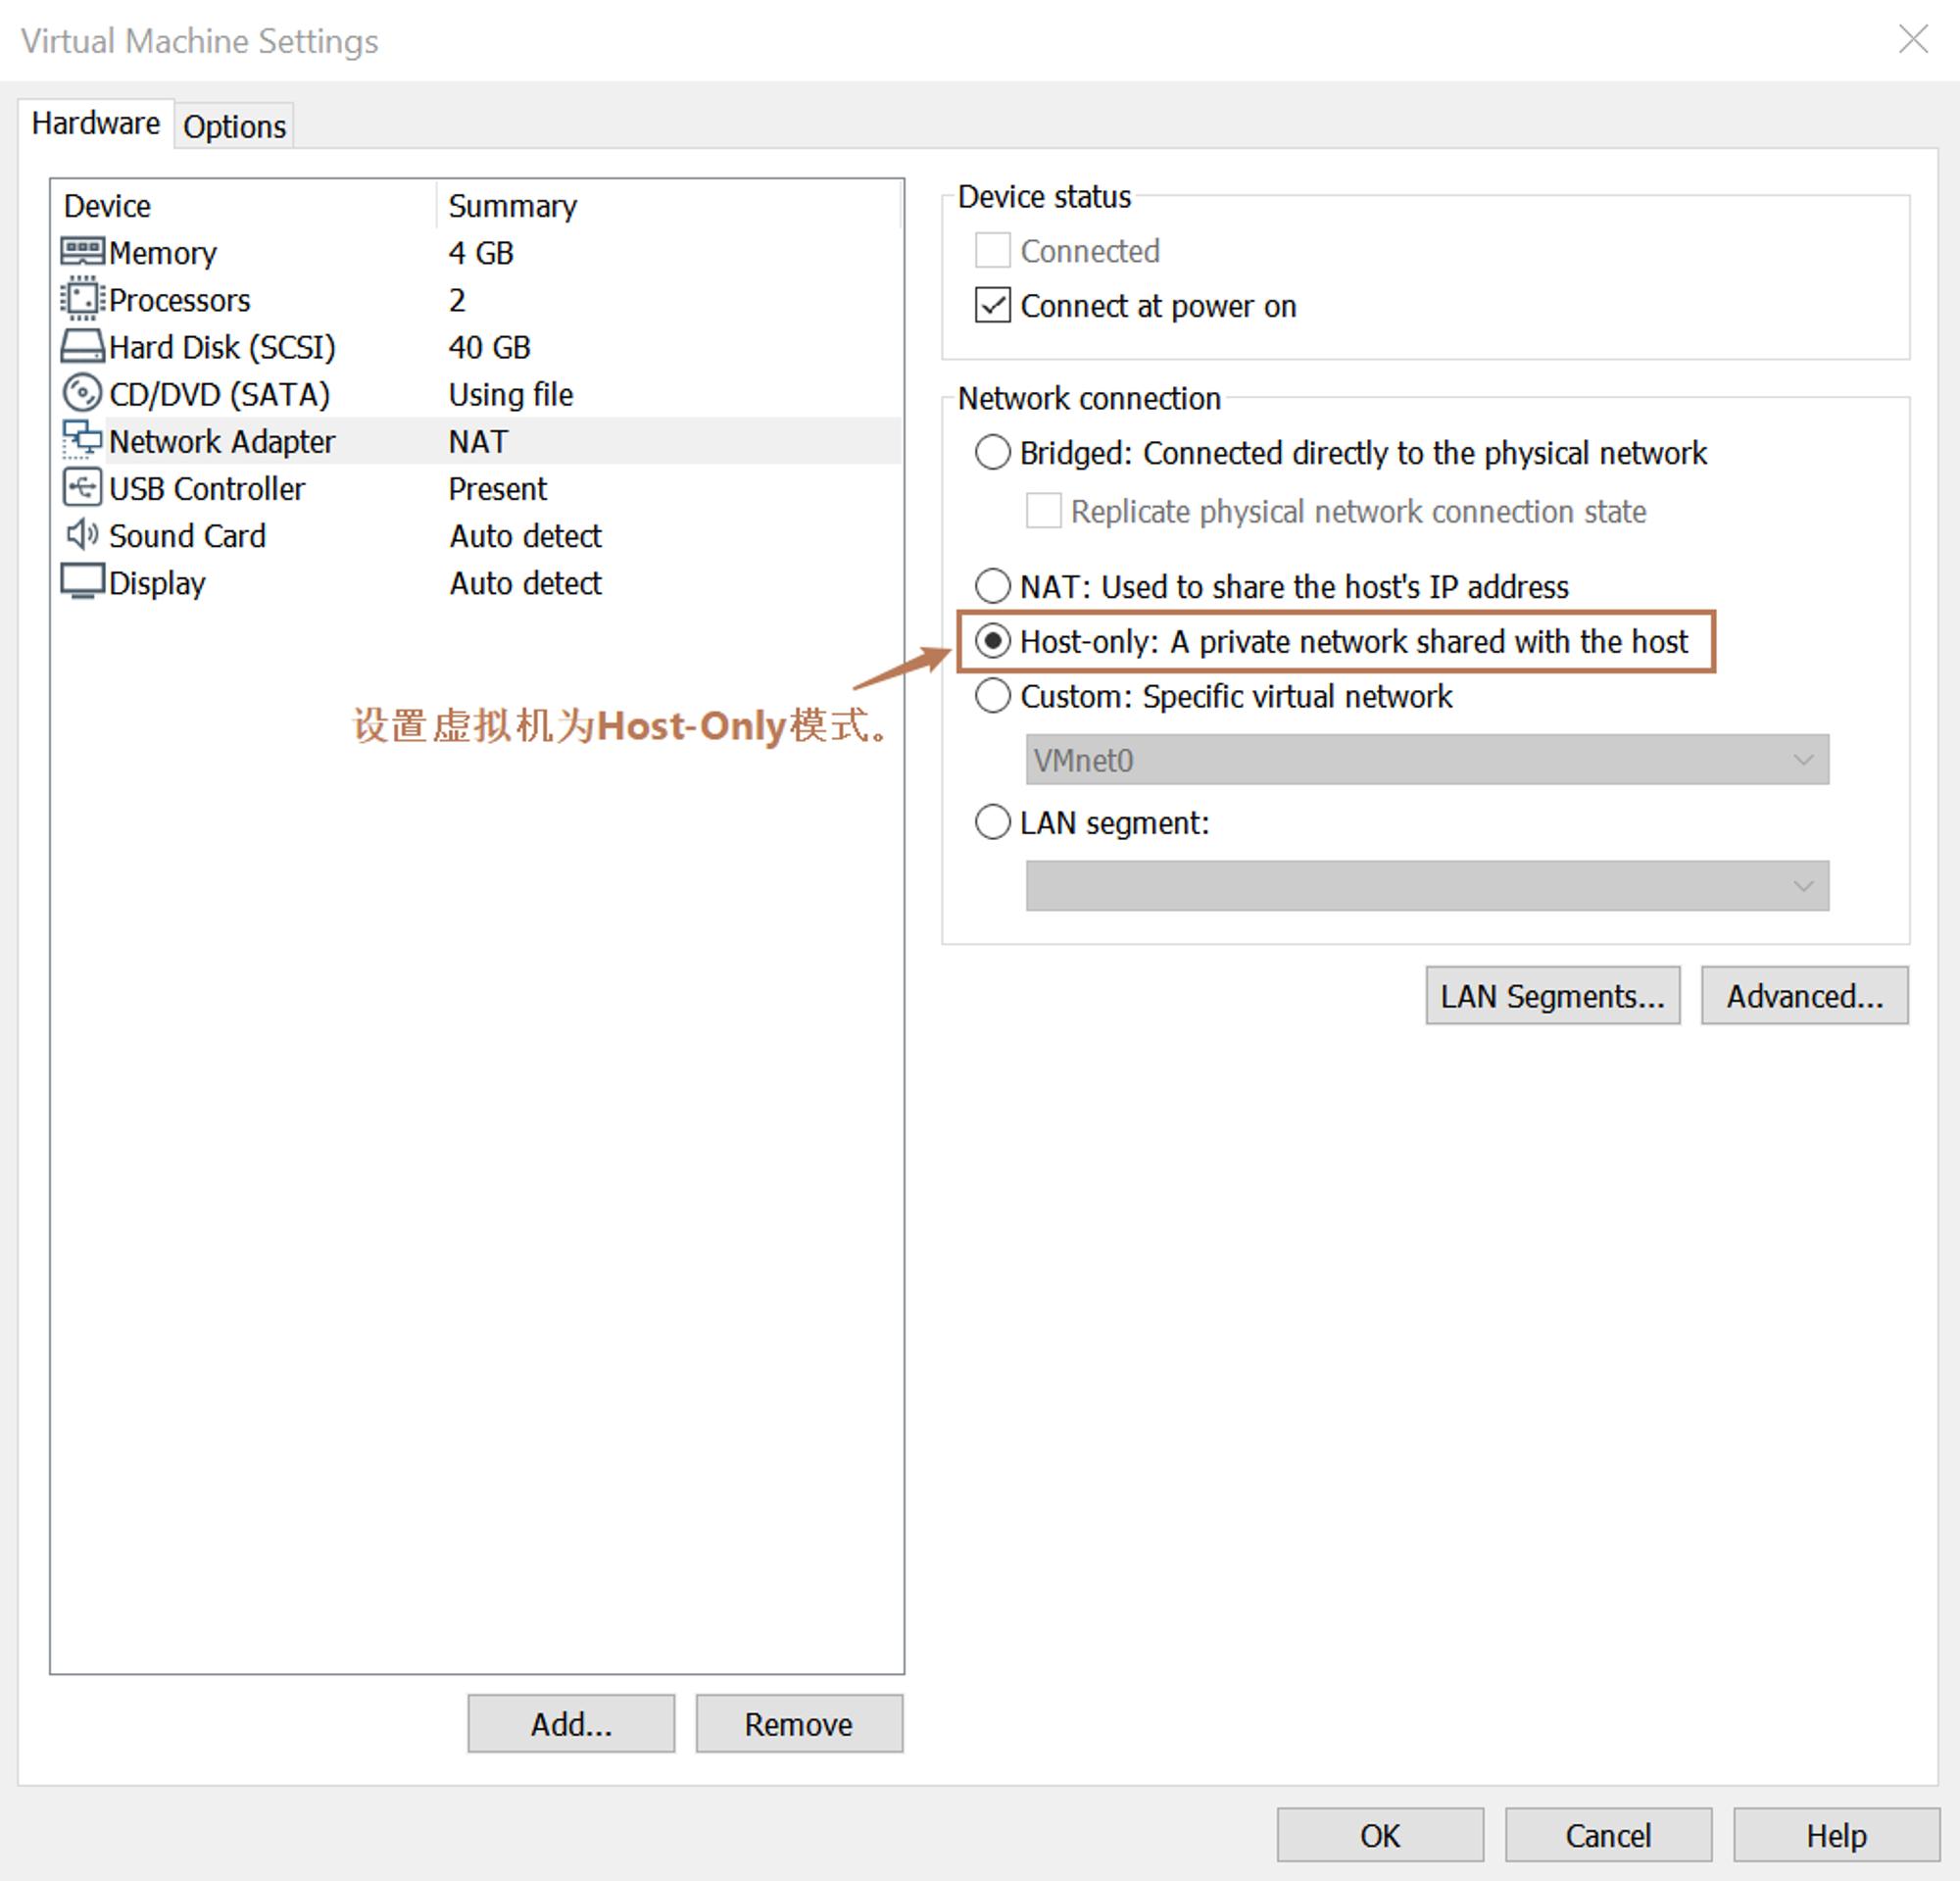Click Sound Card's Auto detect value
1960x1881 pixels.
point(525,536)
